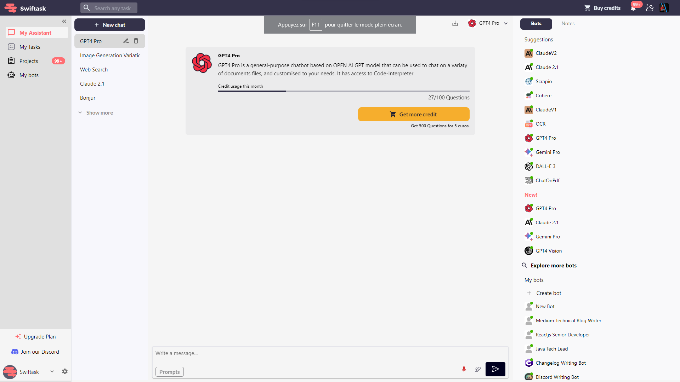Attach a file using the paperclip icon
680x382 pixels.
pos(477,369)
